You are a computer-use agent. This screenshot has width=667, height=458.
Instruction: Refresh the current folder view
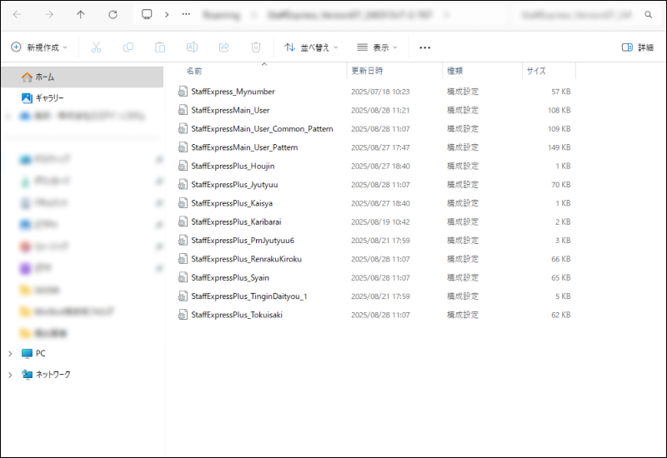click(x=113, y=14)
